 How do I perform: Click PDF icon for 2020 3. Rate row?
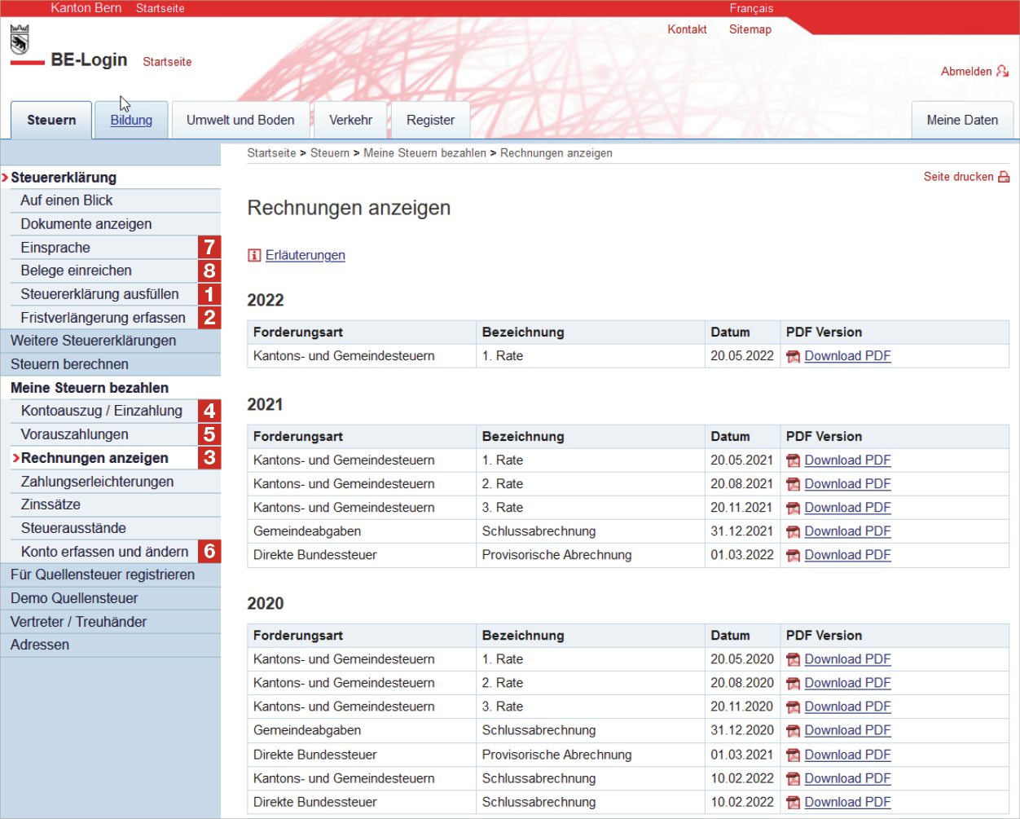(x=793, y=707)
